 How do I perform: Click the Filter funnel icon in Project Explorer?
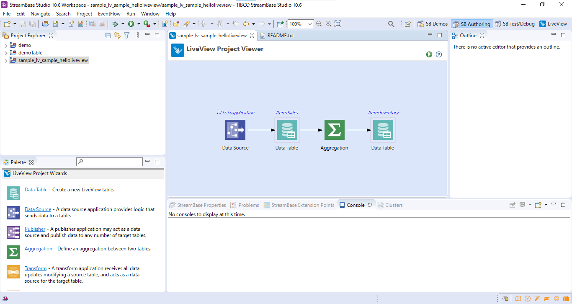click(126, 36)
